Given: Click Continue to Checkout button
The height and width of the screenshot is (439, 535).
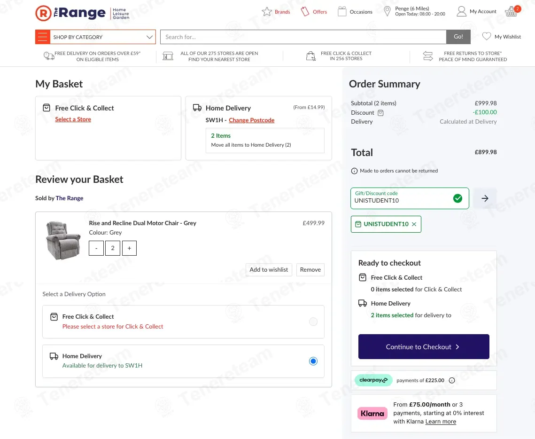Looking at the screenshot, I should point(423,347).
